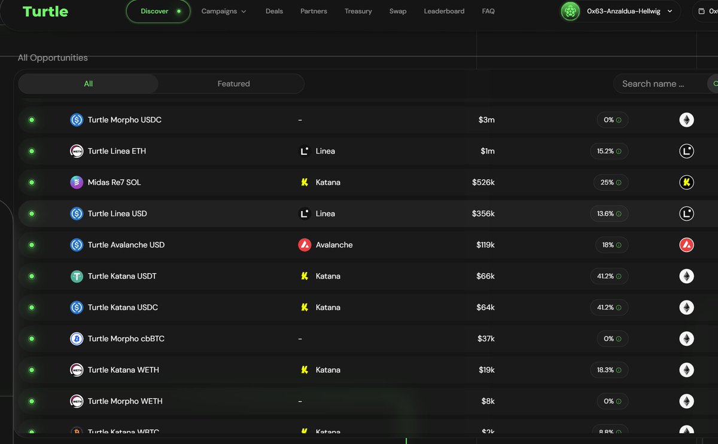Open the Turtle Avalanche USD opportunity link

coord(126,245)
